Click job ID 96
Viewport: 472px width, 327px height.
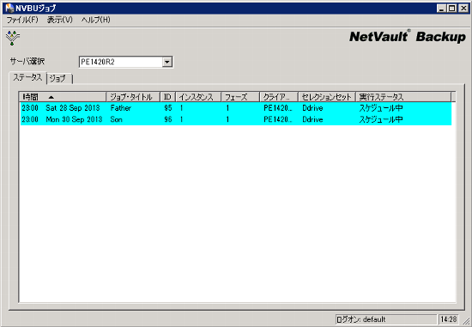(168, 119)
